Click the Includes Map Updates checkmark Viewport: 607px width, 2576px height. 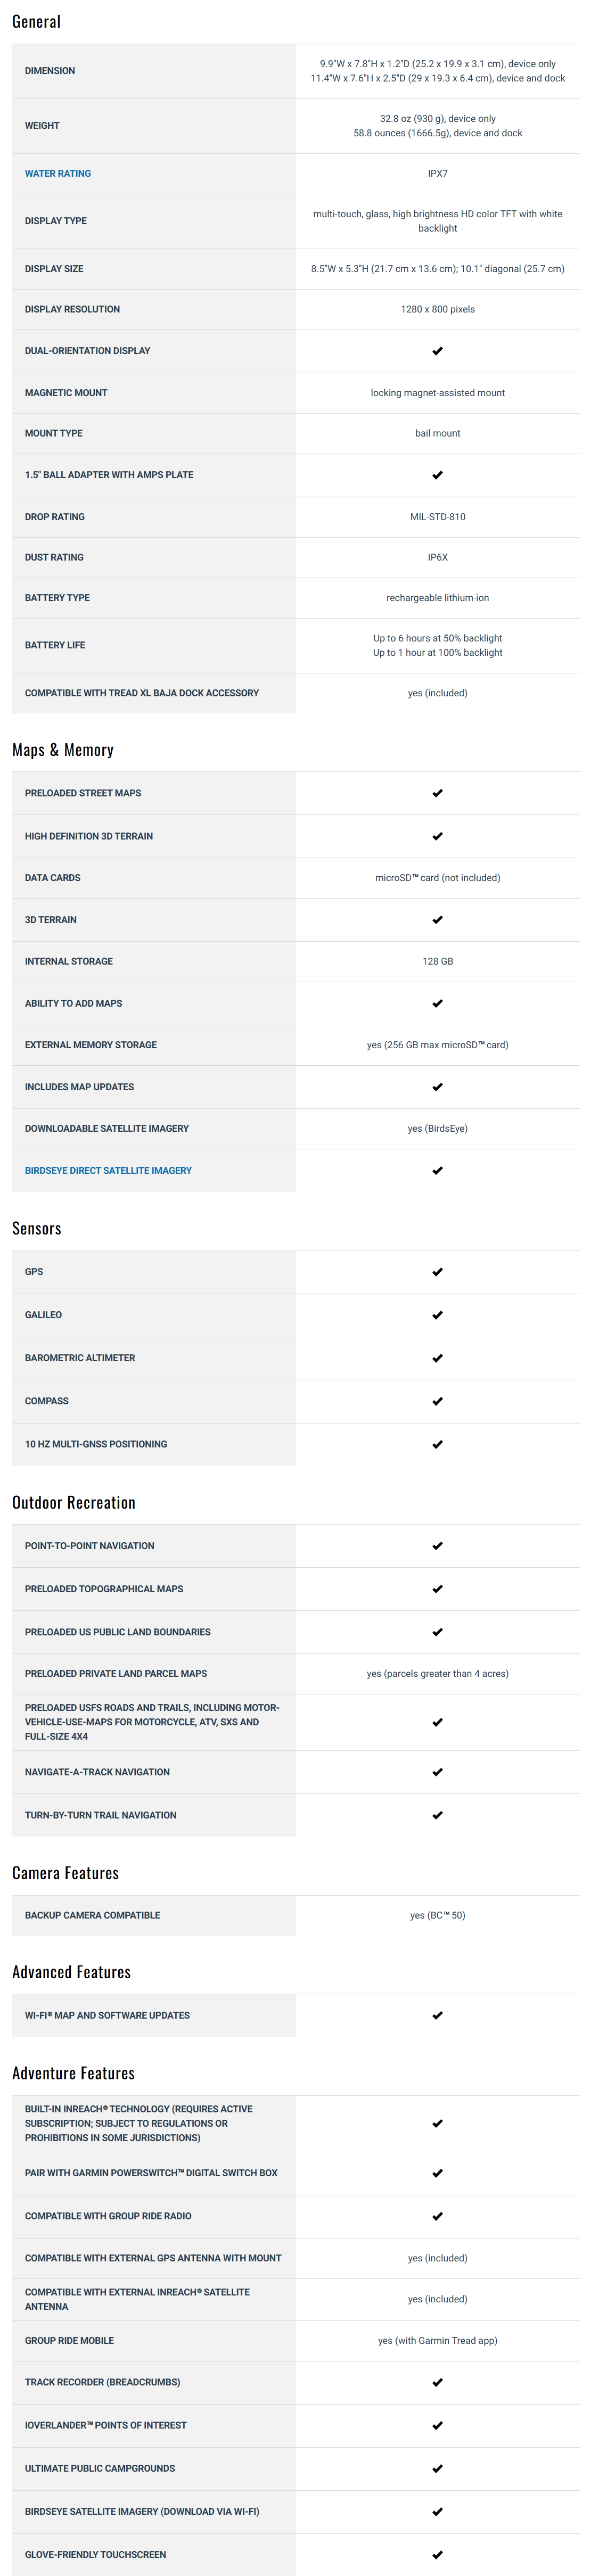click(x=437, y=1087)
